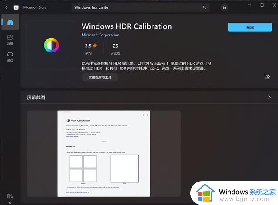278x205 pixels.
Task: Open the Microsoft Corporation publisher link
Action: click(100, 35)
